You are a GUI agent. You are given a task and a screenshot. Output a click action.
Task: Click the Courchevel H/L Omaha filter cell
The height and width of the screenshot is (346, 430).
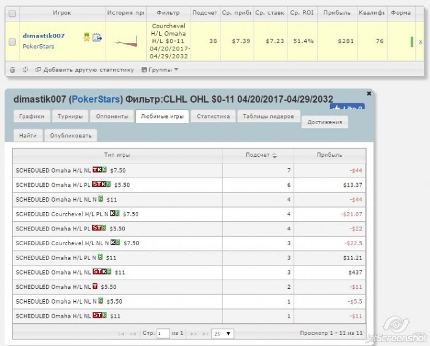click(168, 41)
